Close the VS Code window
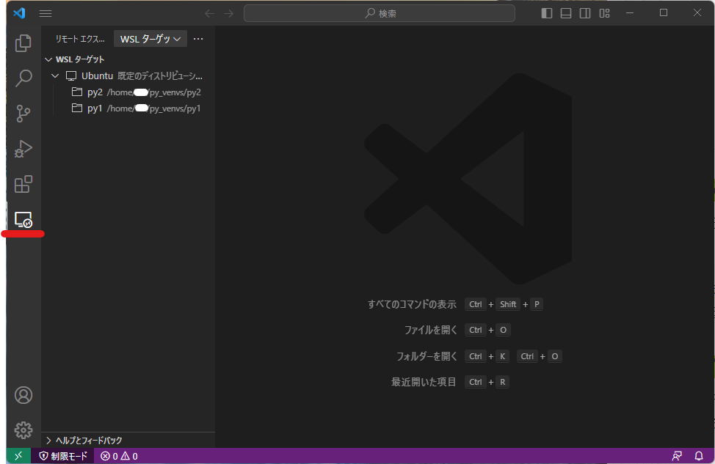The image size is (715, 464). pos(697,12)
